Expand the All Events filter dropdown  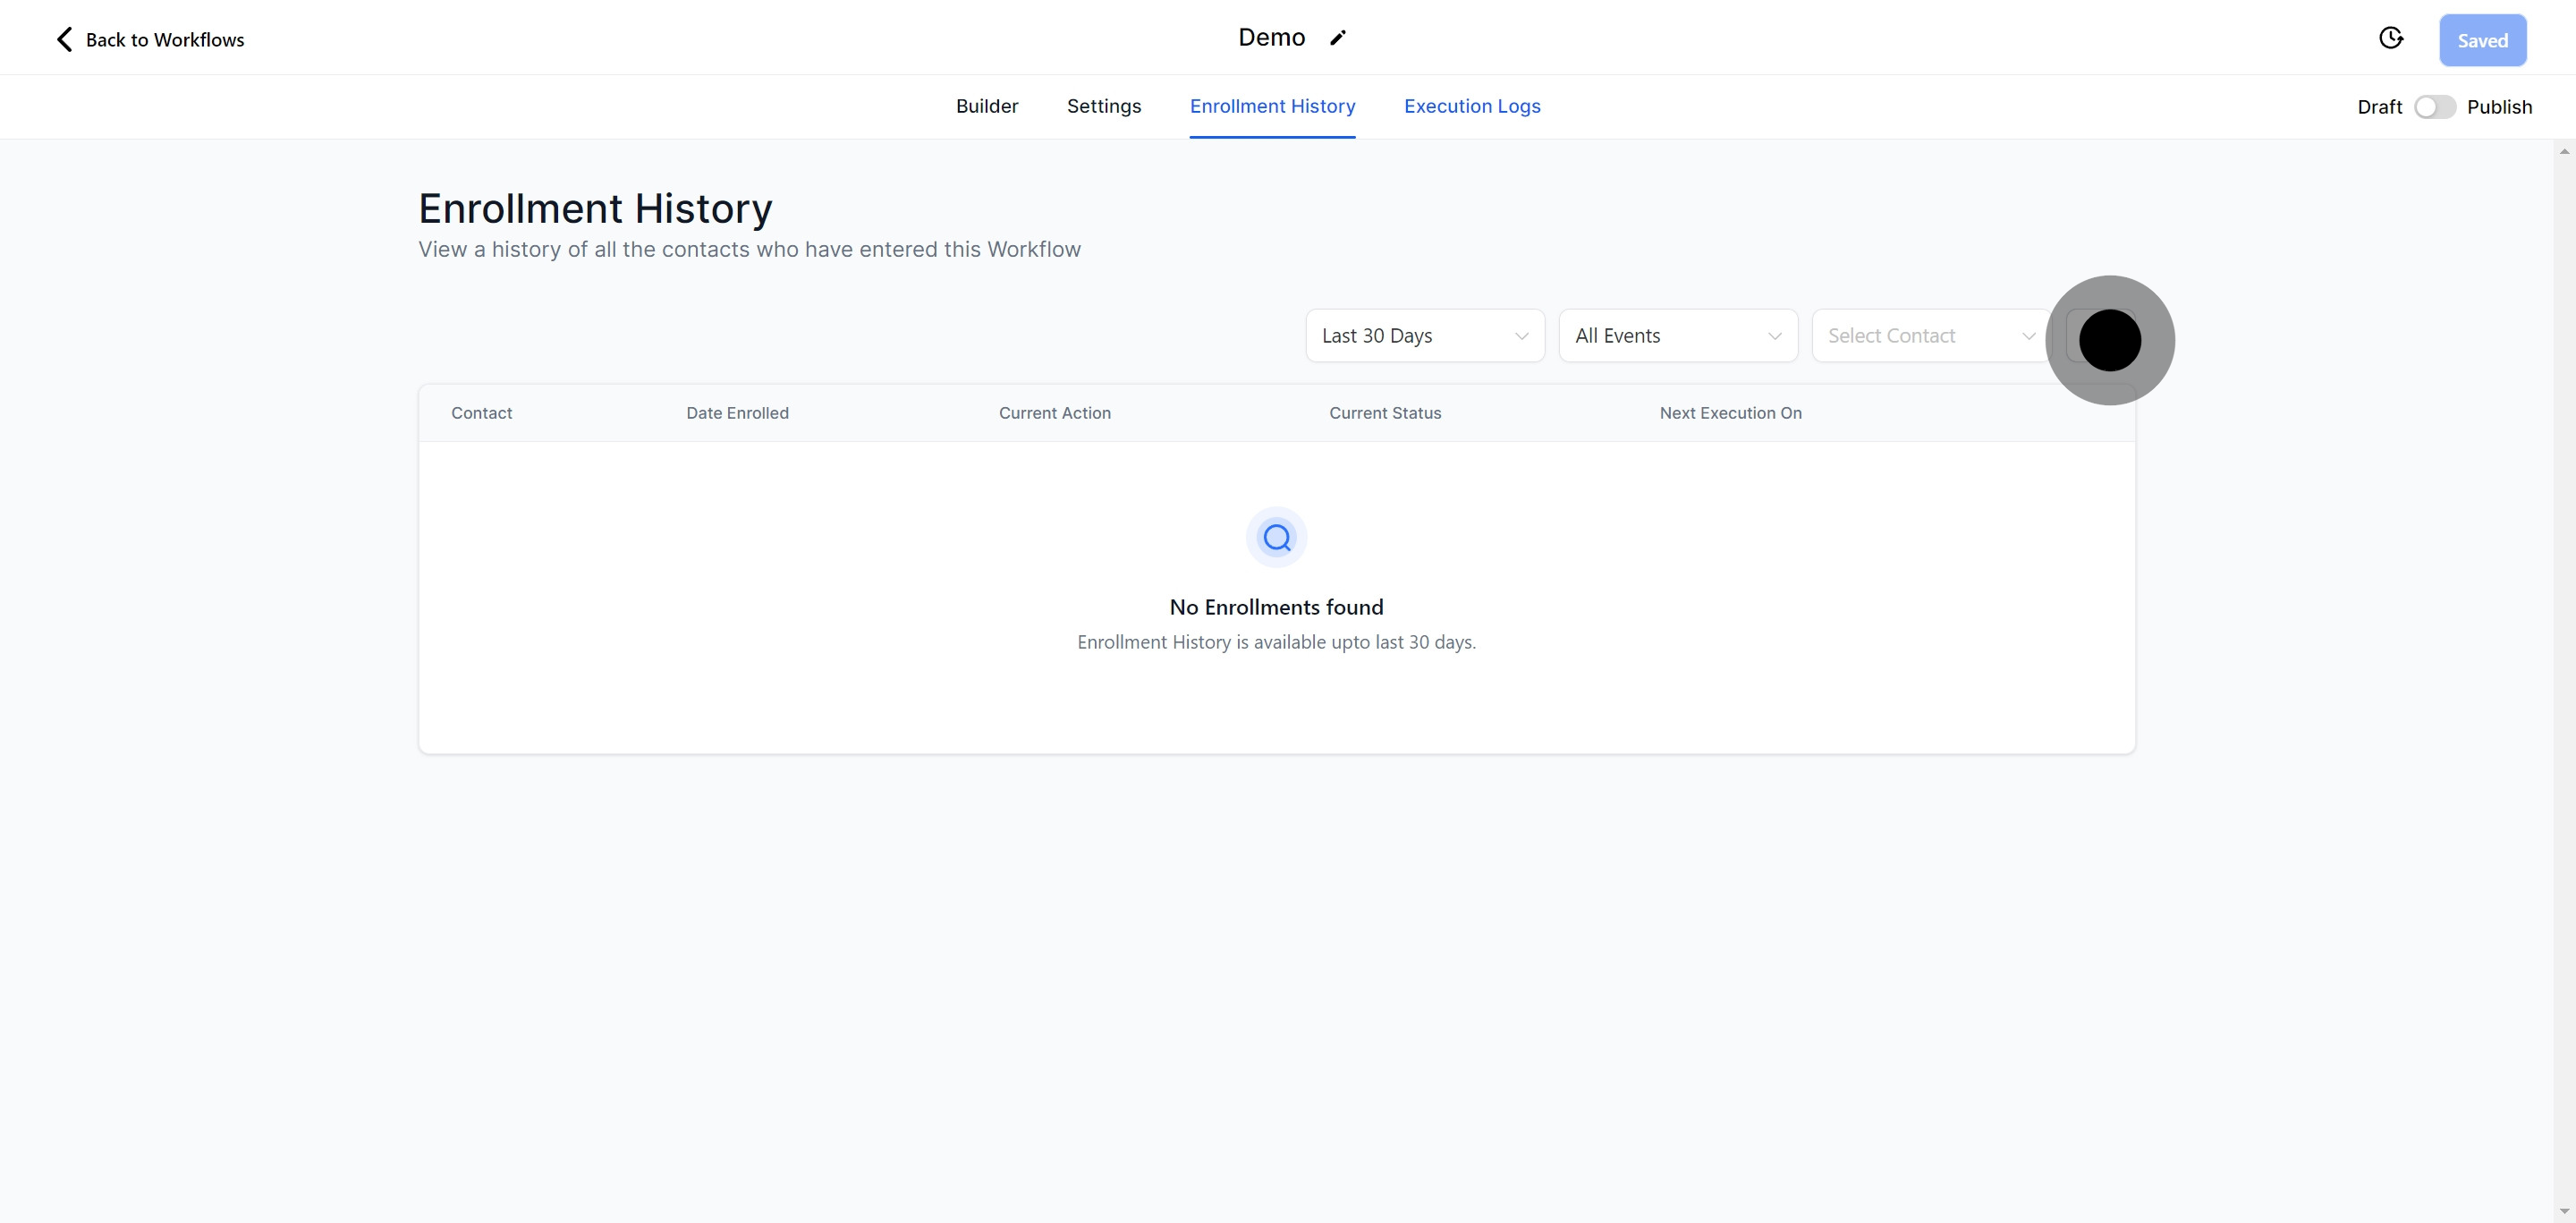pyautogui.click(x=1677, y=335)
